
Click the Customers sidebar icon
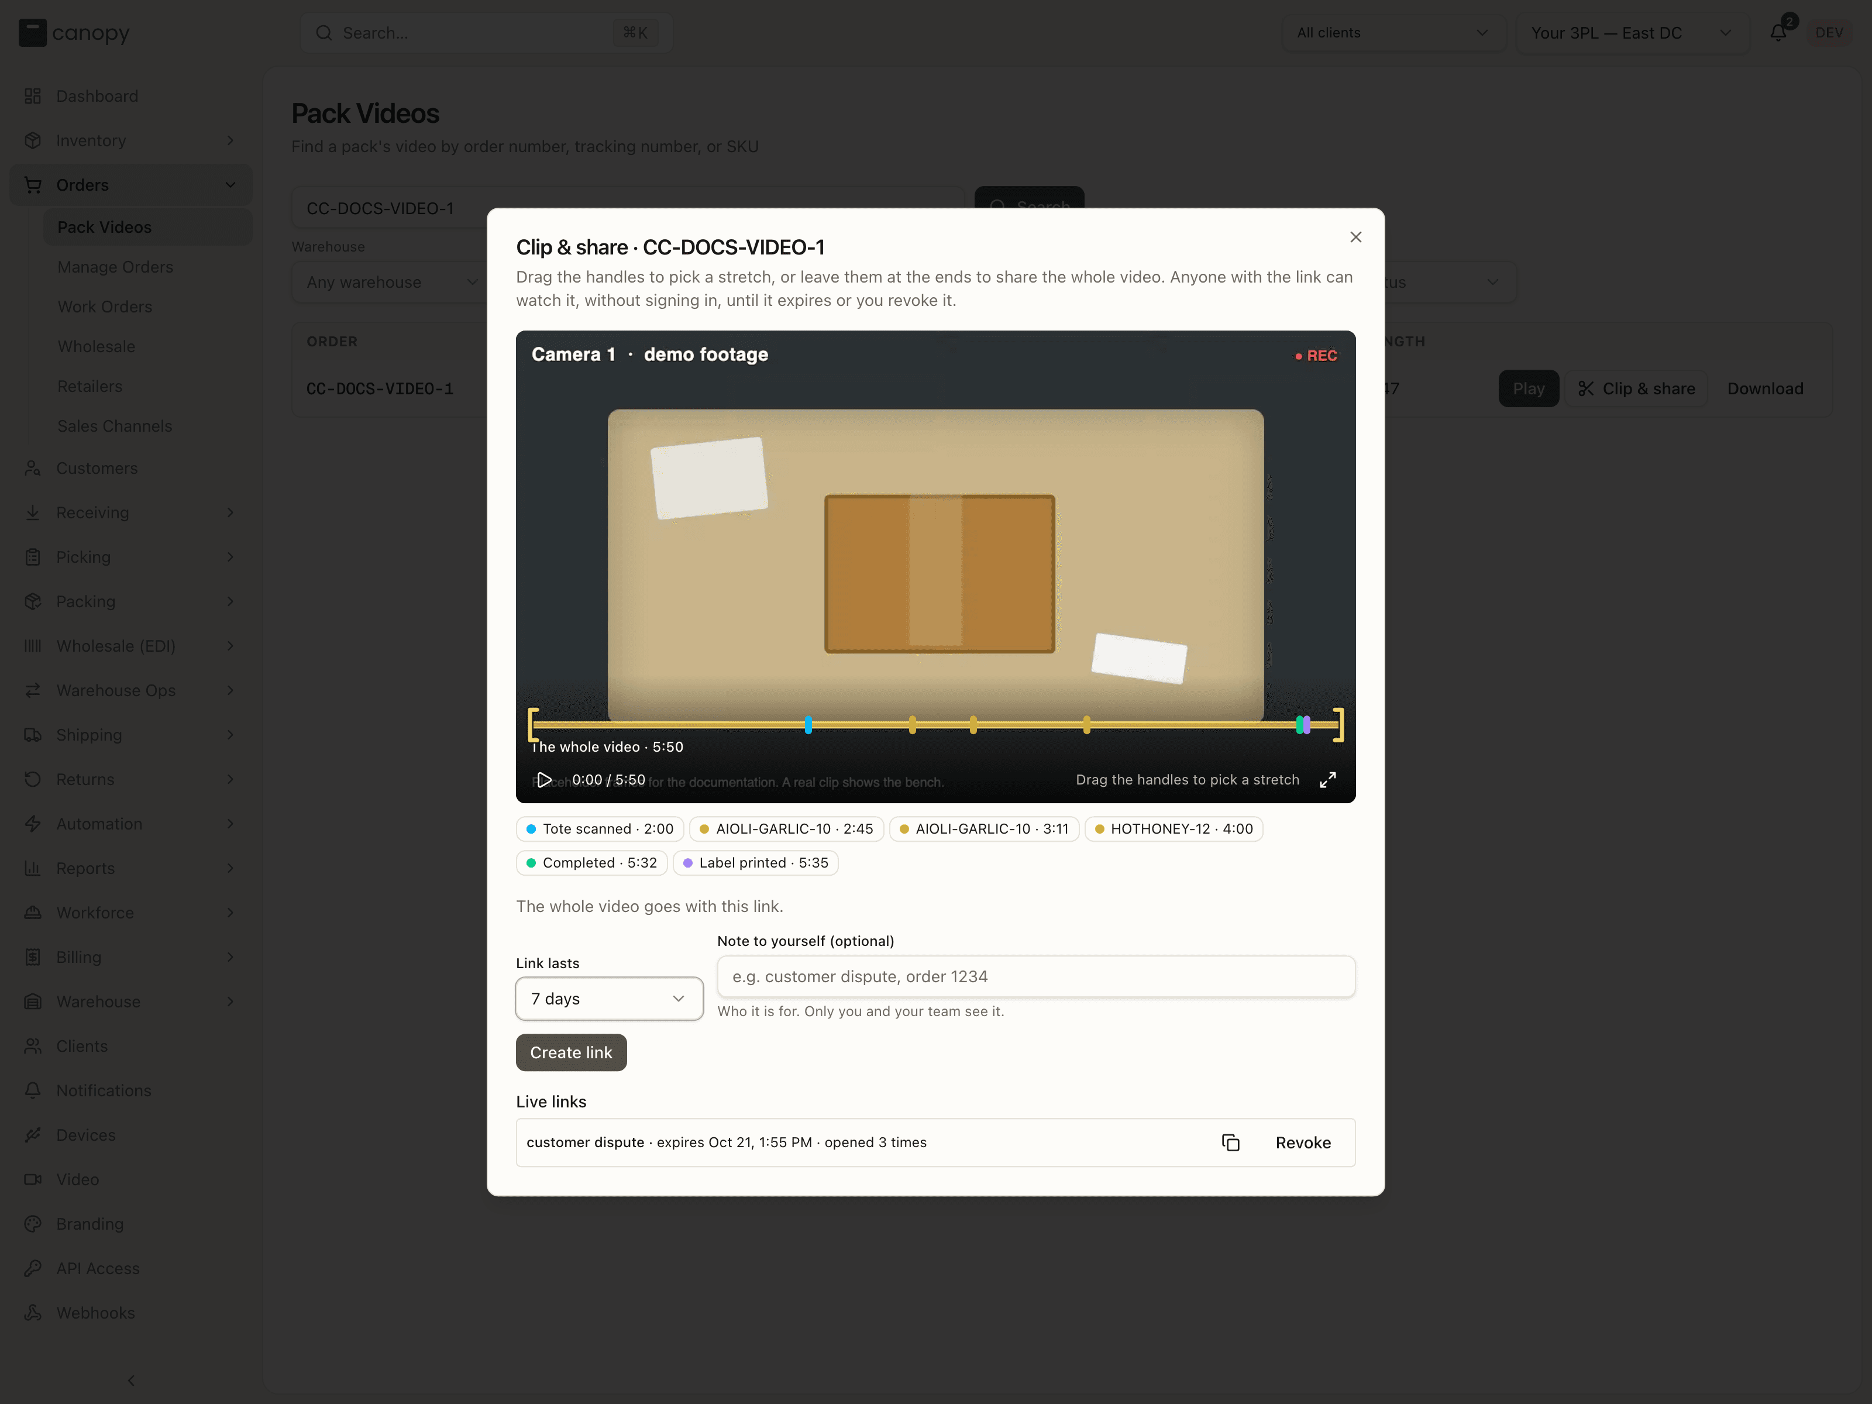click(x=33, y=468)
